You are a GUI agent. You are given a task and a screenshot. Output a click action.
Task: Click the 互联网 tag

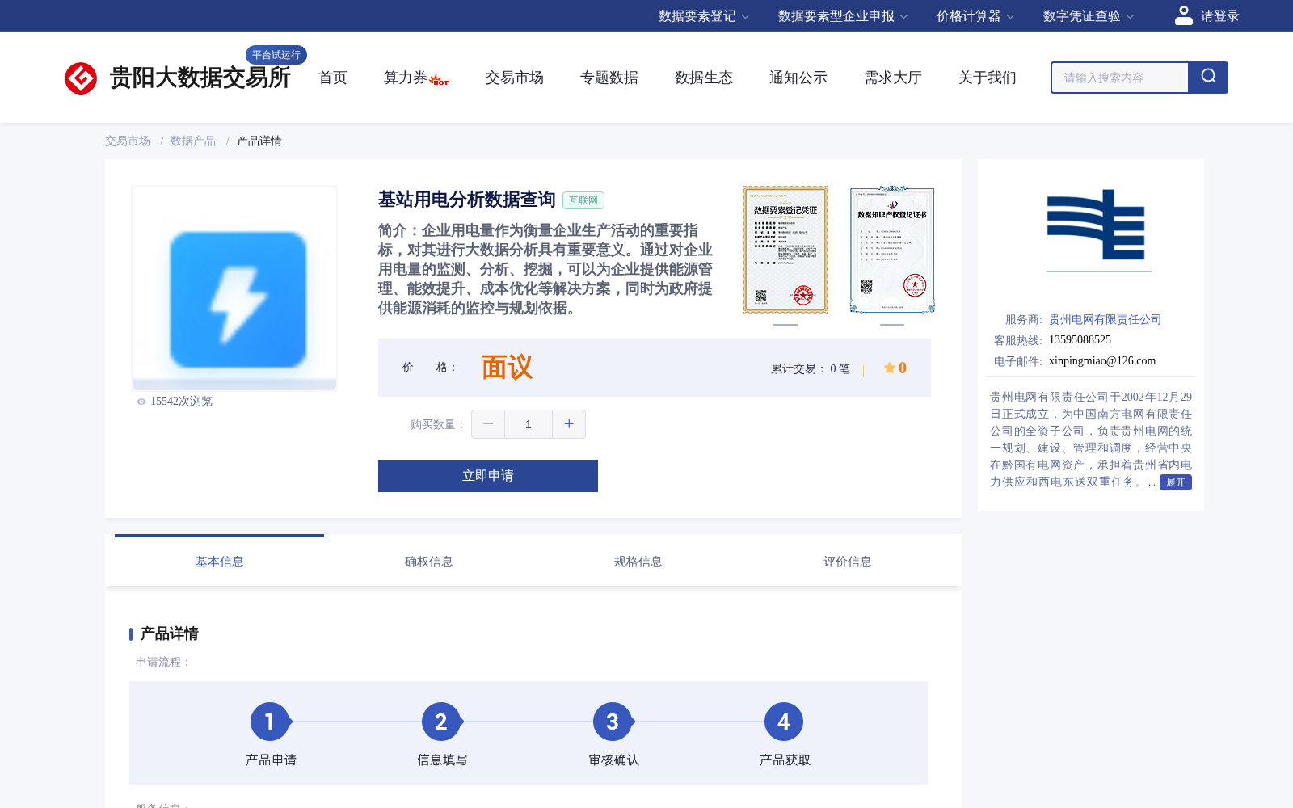583,200
